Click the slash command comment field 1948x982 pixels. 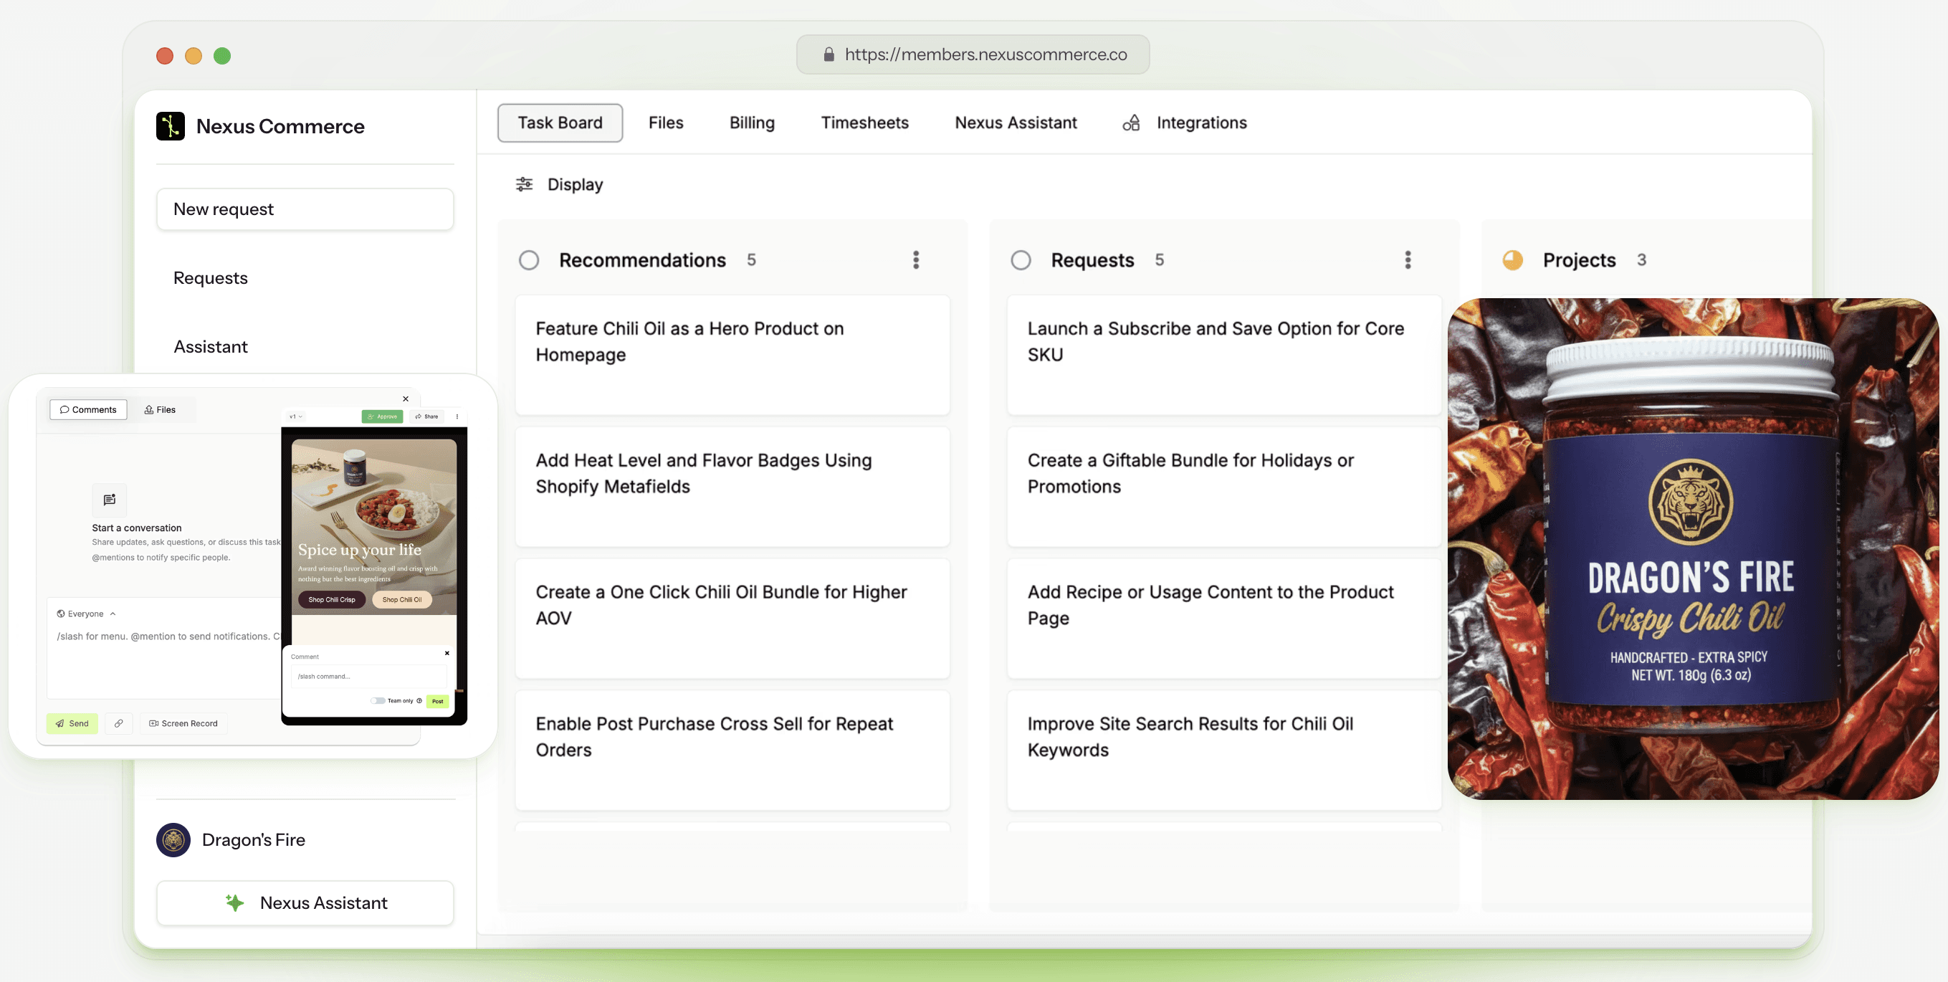click(368, 677)
